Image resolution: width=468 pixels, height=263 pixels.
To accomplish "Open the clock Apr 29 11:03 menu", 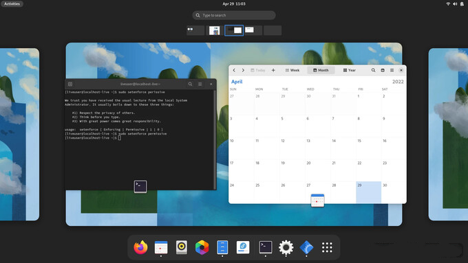I will tap(234, 4).
